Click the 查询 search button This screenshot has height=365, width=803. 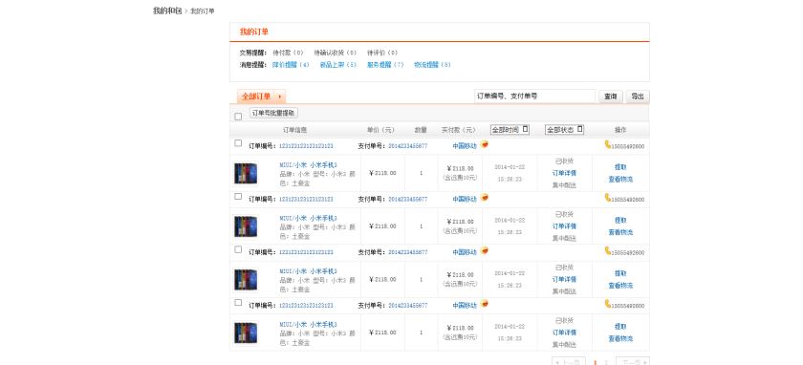coord(611,97)
